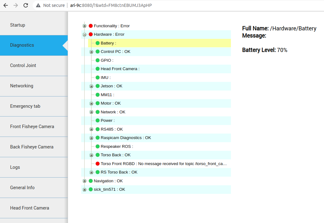Click the green dot next to sick_tim571
The height and width of the screenshot is (223, 324).
pos(91,189)
